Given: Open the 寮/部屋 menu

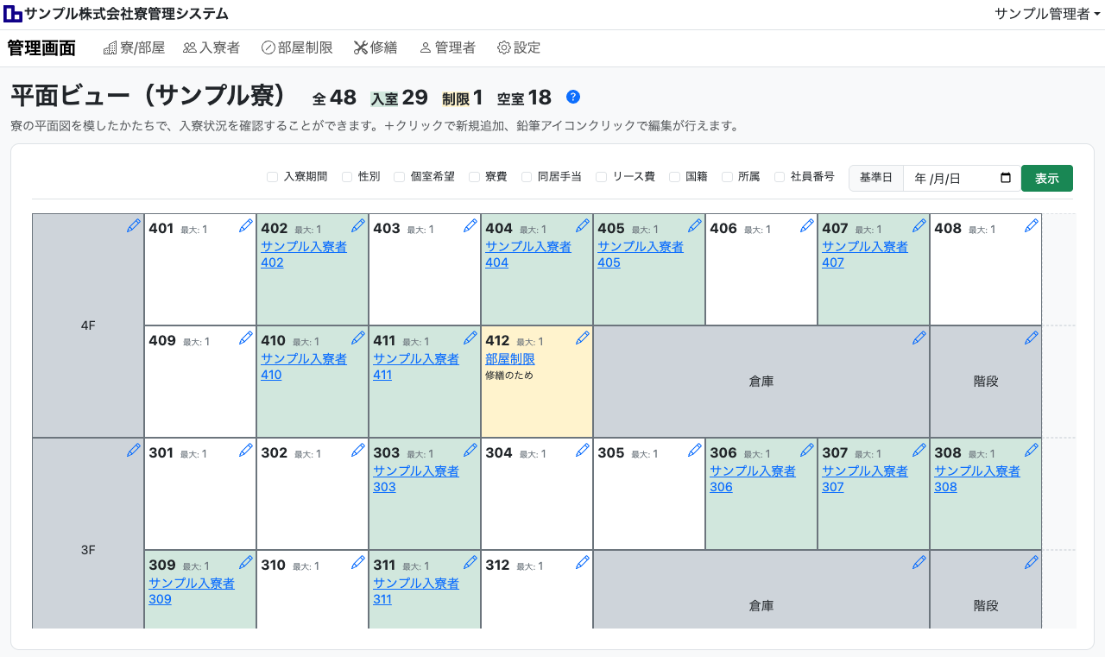Looking at the screenshot, I should (x=134, y=47).
